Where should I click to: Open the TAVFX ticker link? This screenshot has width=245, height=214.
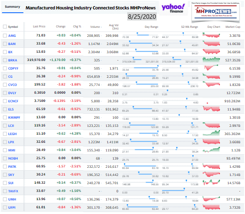coord(13,191)
